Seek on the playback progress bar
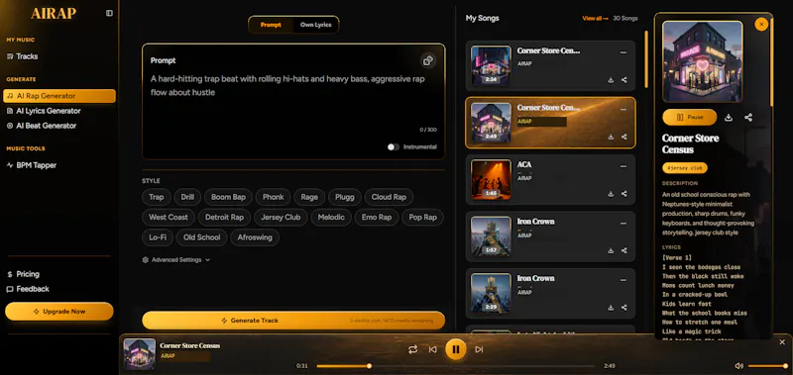The width and height of the screenshot is (793, 375). (456, 366)
